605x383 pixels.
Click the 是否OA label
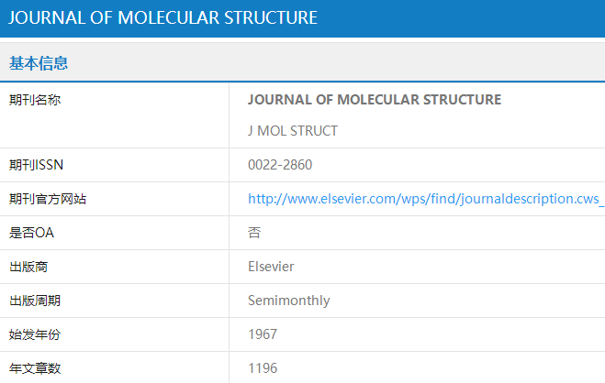point(31,233)
